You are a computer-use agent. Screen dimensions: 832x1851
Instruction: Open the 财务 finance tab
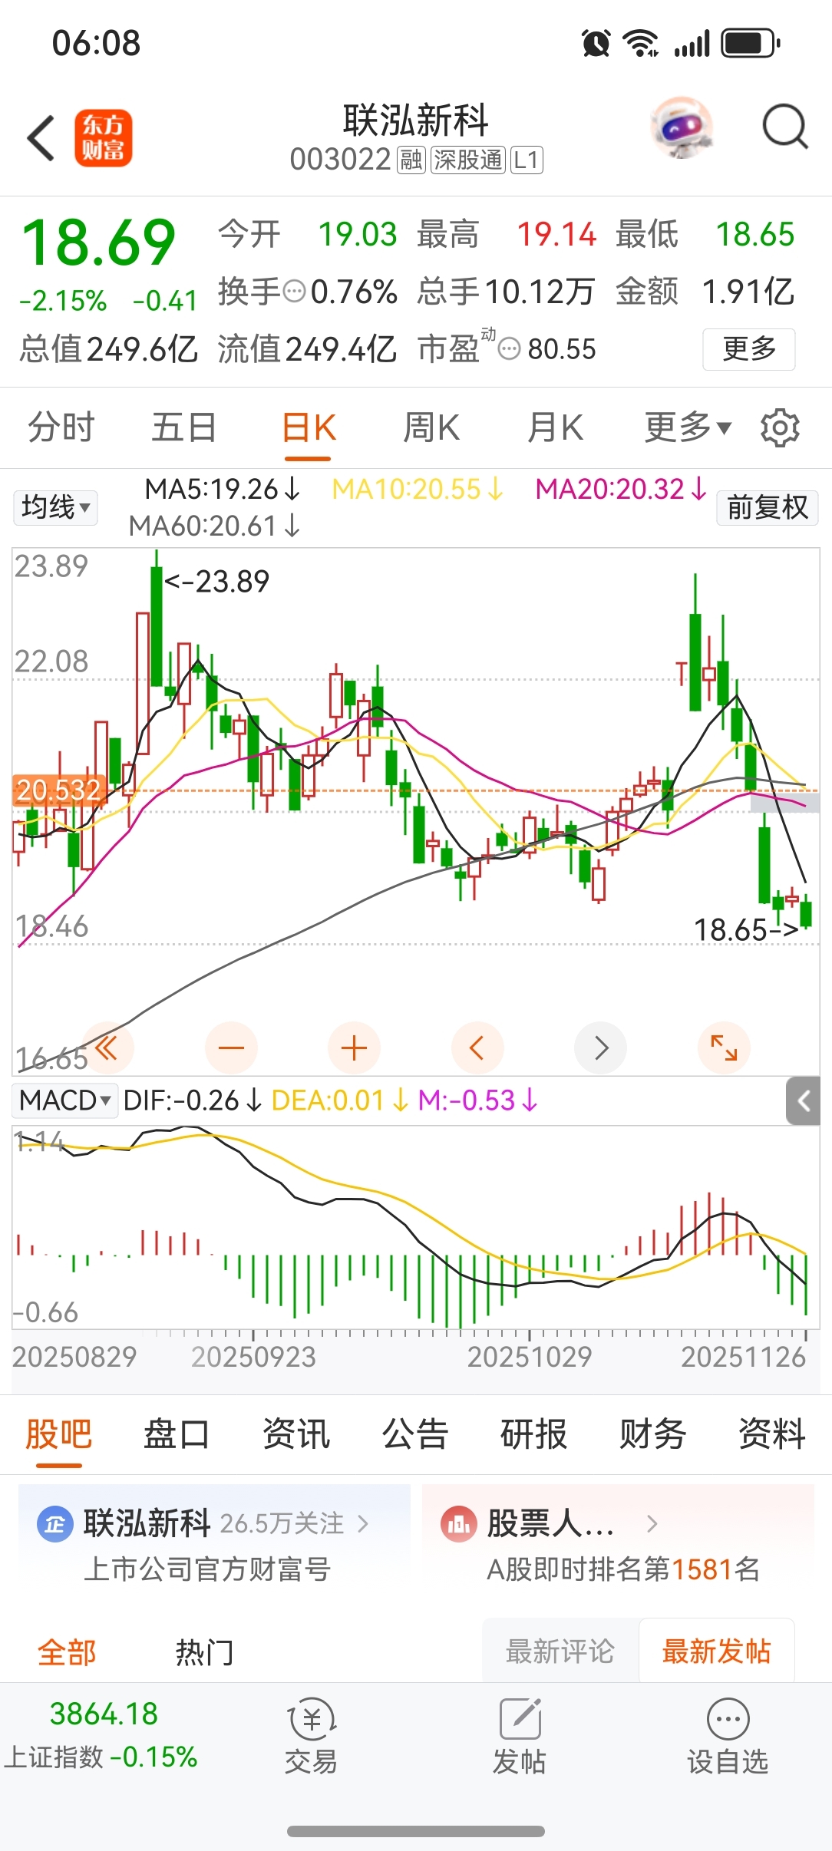(x=652, y=1434)
